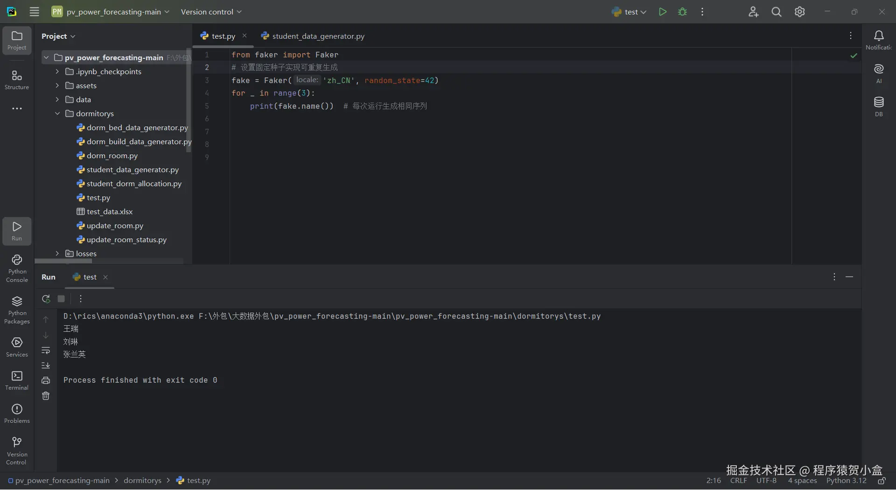Open the Python Console tool window
The image size is (896, 490).
tap(17, 268)
